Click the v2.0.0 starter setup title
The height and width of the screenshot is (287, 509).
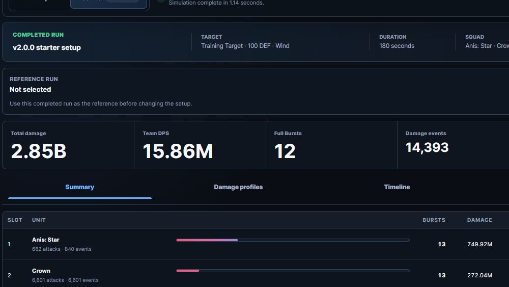click(x=47, y=47)
